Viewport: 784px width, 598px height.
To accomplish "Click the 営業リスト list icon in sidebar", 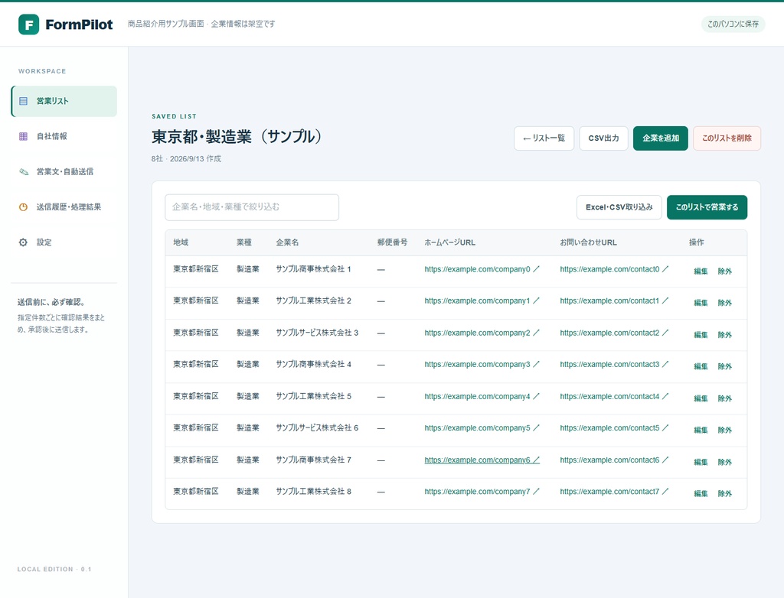I will click(24, 101).
